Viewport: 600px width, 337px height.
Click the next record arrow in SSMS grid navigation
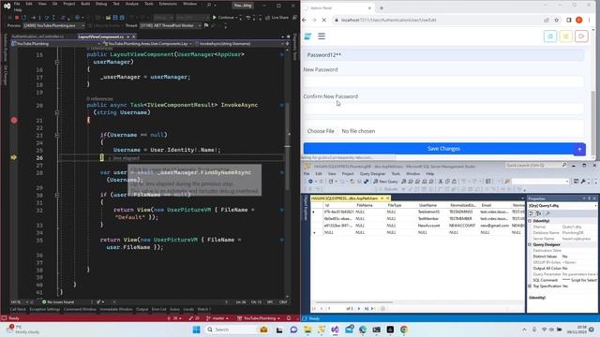tap(358, 308)
